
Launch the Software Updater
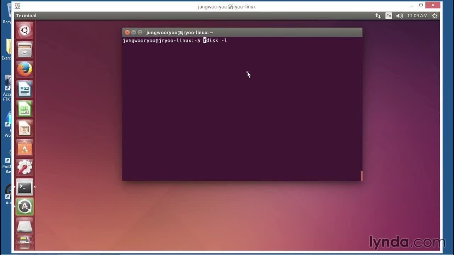point(24,206)
